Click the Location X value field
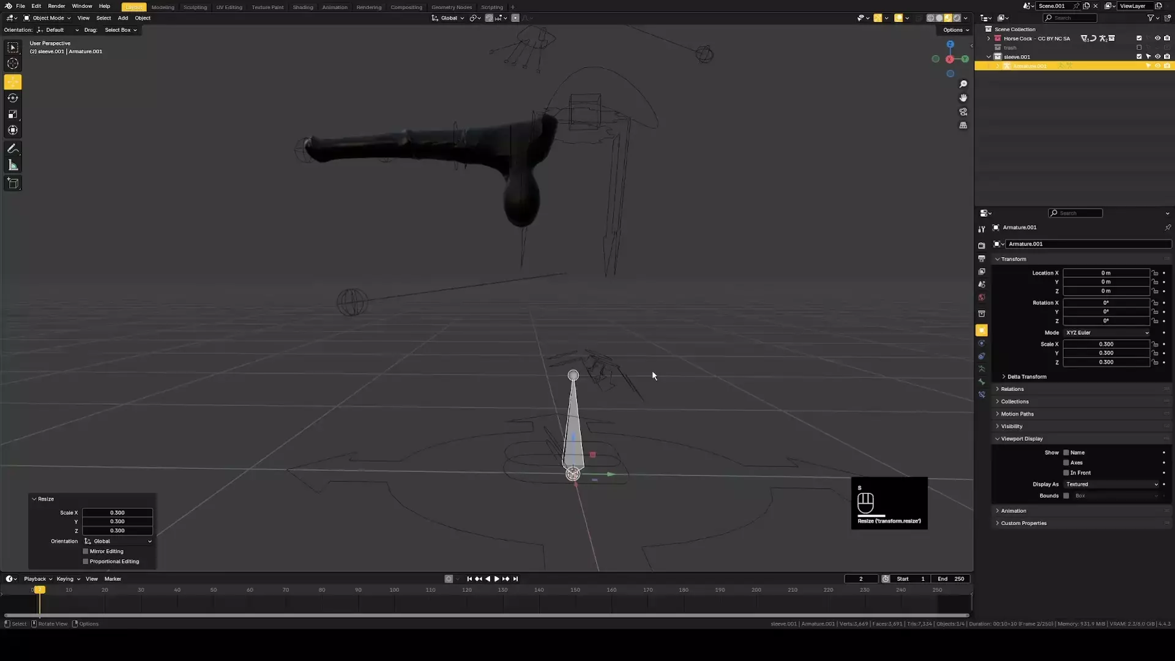The width and height of the screenshot is (1175, 661). 1105,273
